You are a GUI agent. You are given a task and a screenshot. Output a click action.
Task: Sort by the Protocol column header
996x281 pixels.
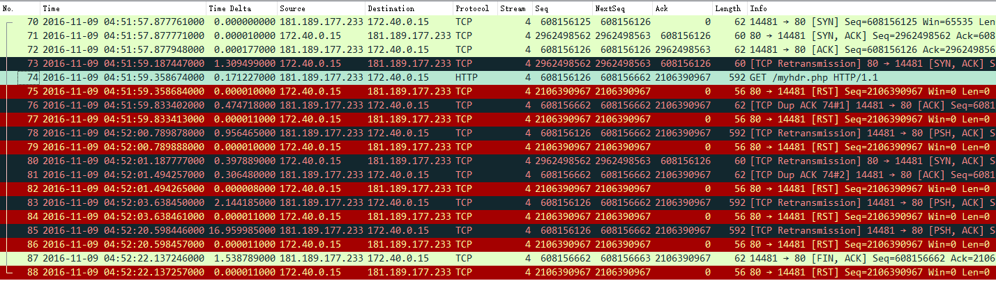pyautogui.click(x=475, y=8)
